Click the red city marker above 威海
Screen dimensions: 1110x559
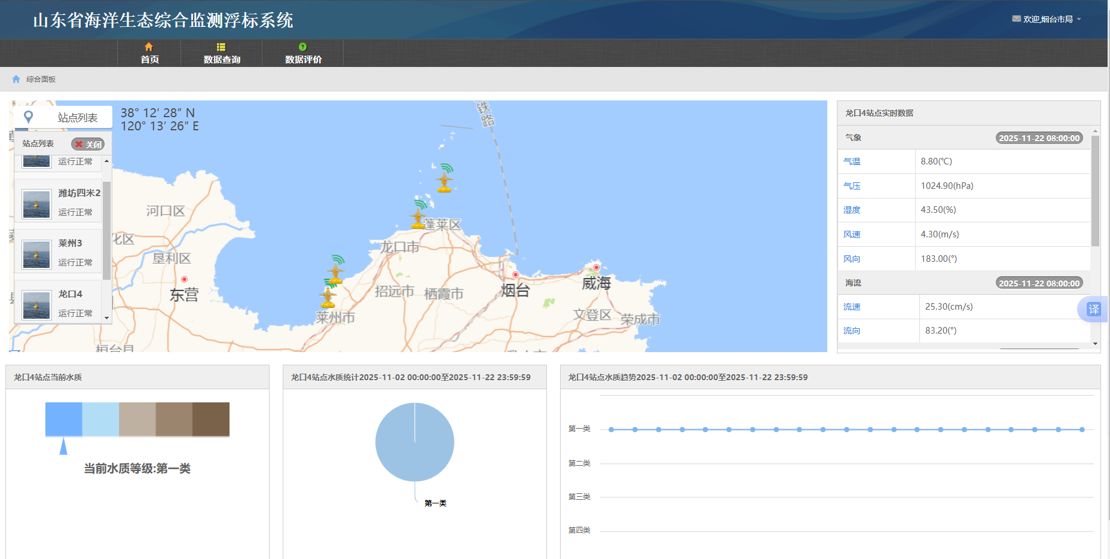[596, 267]
